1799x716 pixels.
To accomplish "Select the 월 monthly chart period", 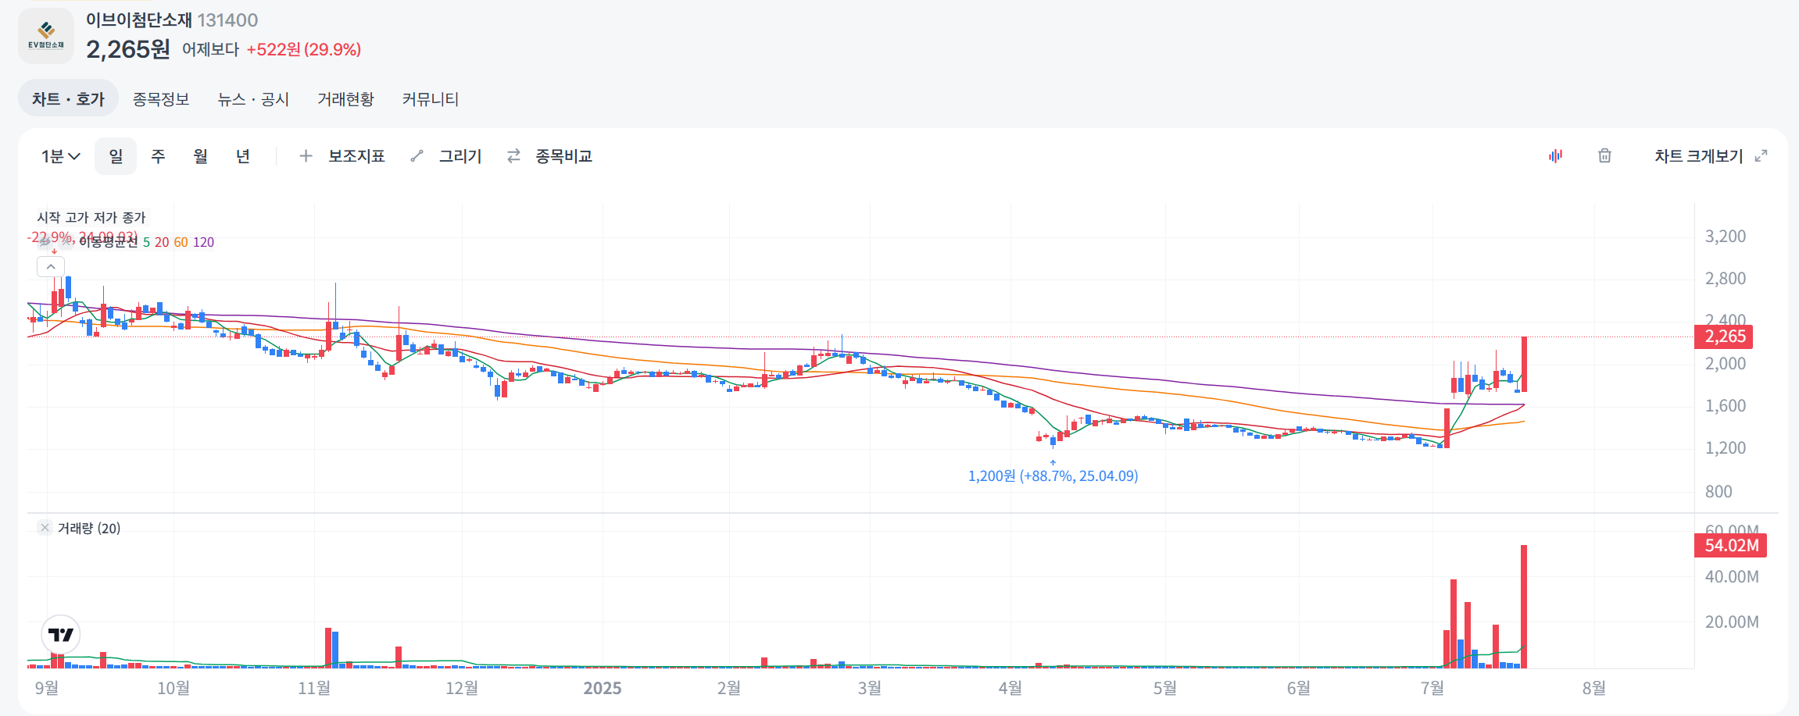I will (x=201, y=156).
